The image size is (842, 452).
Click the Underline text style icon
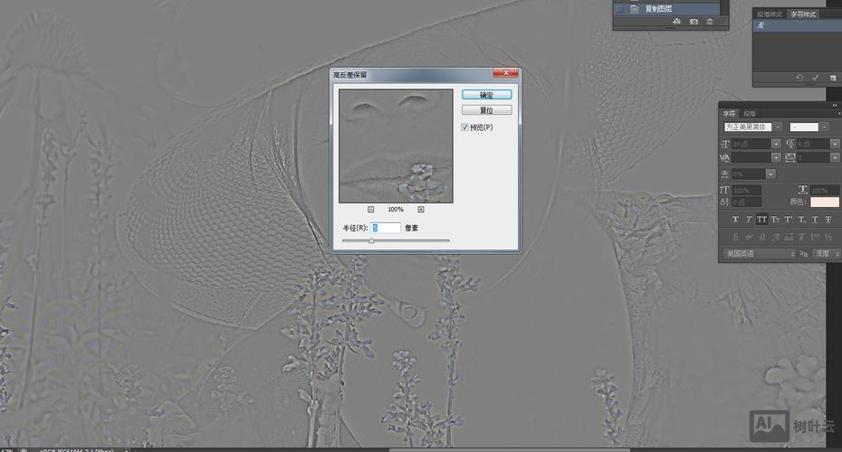point(817,220)
